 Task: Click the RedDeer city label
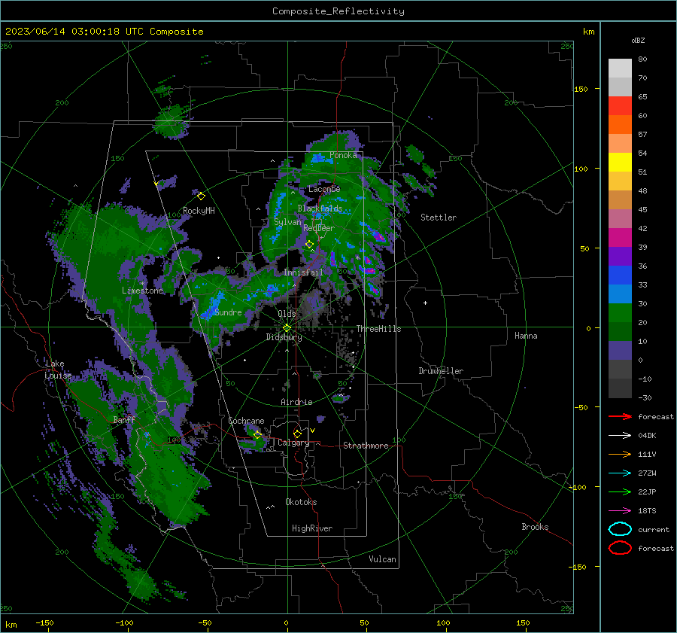pyautogui.click(x=319, y=228)
